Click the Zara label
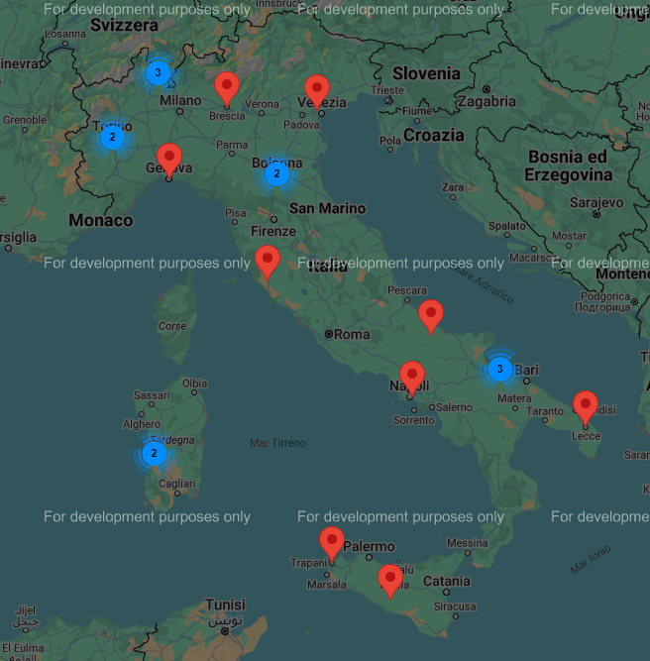The height and width of the screenshot is (661, 650). pos(453,187)
